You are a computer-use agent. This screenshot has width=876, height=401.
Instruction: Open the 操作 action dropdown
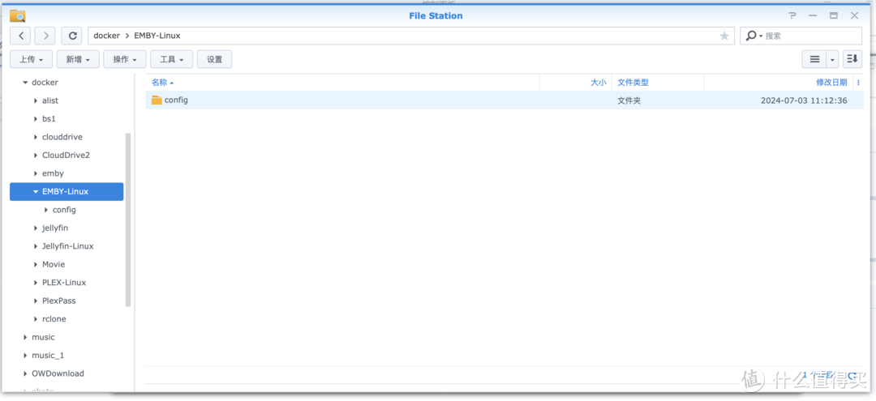point(125,59)
